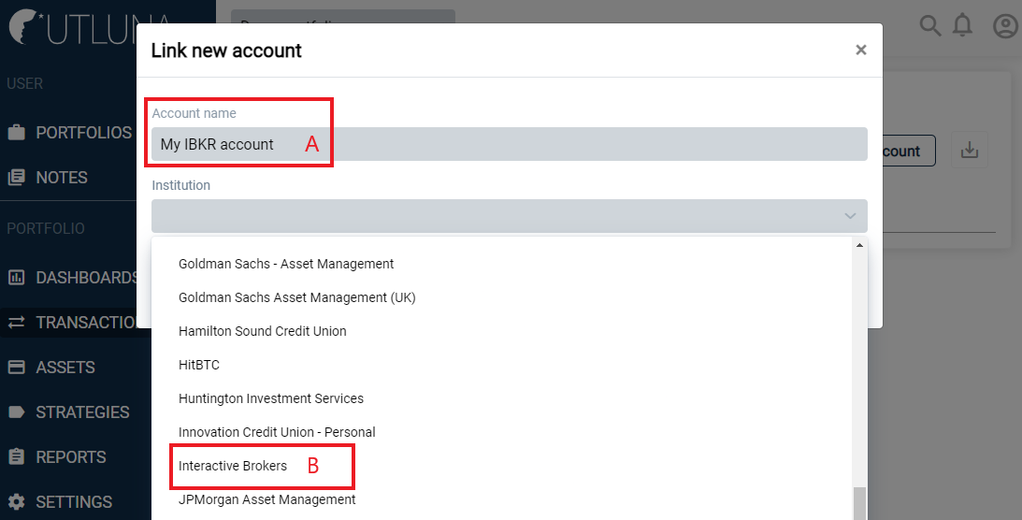Click the Utluna logo
Screen dimensions: 1022x520
click(89, 27)
